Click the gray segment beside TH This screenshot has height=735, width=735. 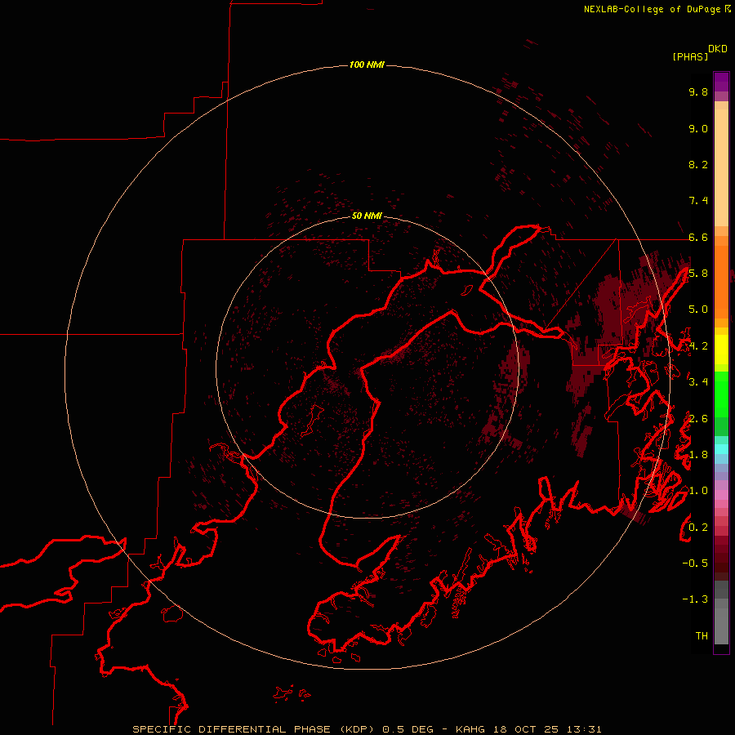coord(721,626)
